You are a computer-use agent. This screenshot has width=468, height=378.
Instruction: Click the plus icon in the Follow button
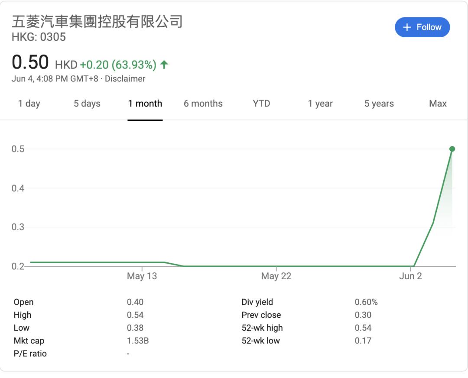(406, 27)
